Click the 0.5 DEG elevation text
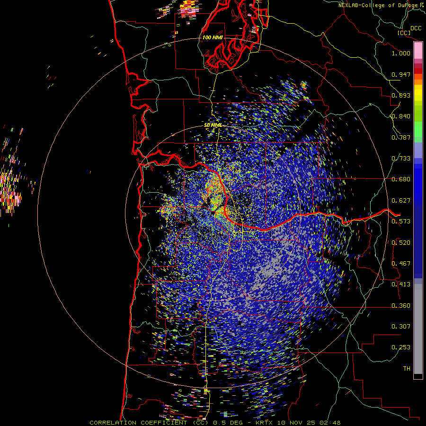This screenshot has width=426, height=426. (x=228, y=423)
